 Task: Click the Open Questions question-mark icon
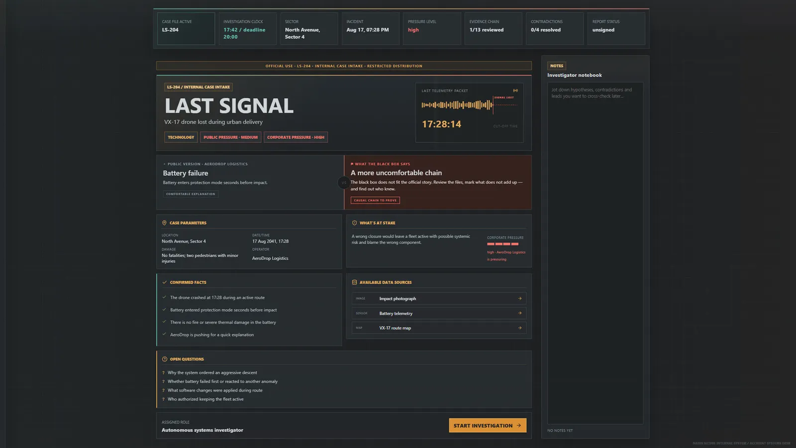pyautogui.click(x=165, y=359)
